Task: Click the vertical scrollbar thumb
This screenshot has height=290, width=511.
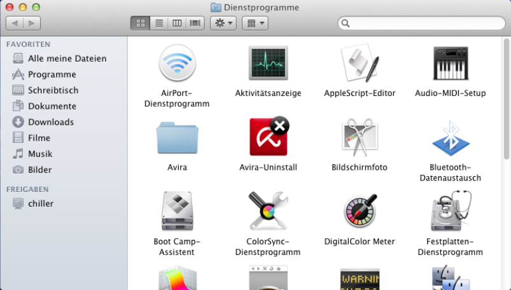Action: (507, 99)
